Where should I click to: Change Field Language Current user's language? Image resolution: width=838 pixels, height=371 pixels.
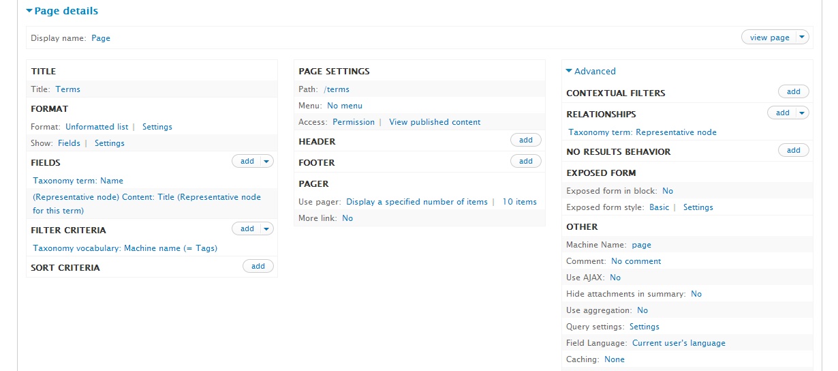coord(679,343)
